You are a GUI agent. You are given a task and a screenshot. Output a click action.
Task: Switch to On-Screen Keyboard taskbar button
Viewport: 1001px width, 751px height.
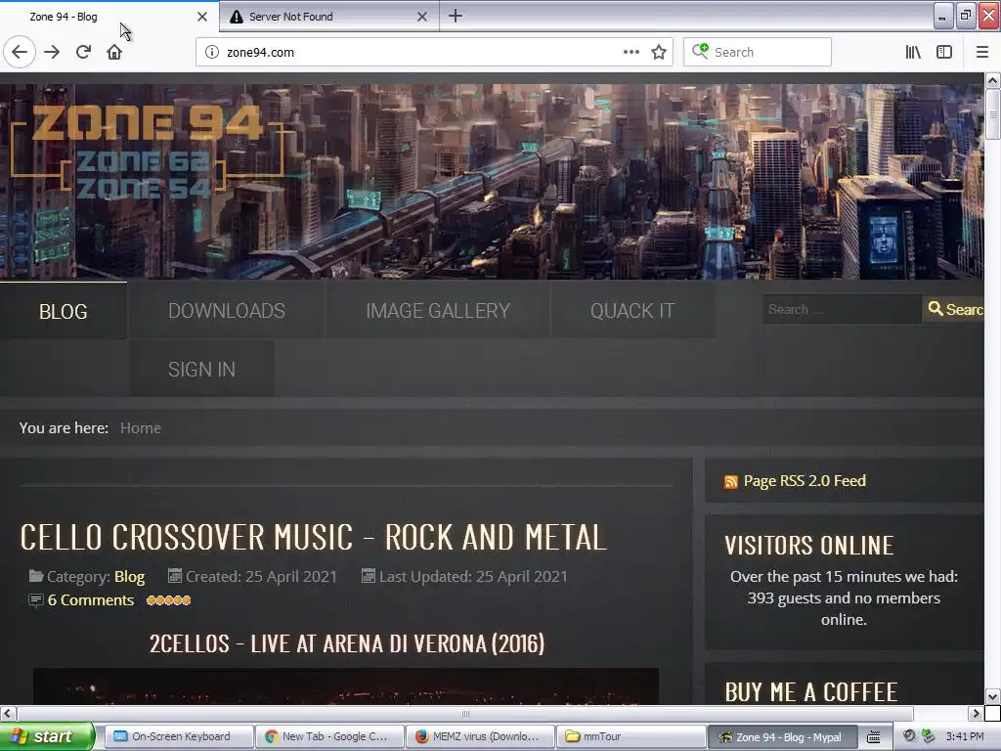tap(178, 736)
